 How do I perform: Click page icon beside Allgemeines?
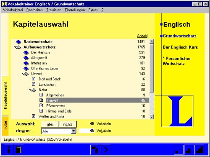41,95
